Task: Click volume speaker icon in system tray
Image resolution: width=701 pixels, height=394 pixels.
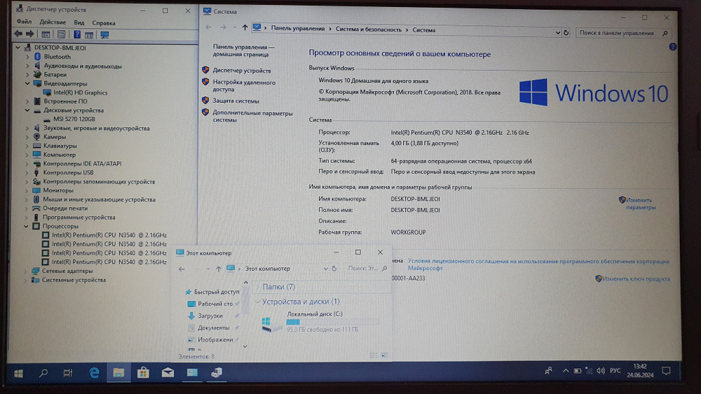Action: (601, 371)
